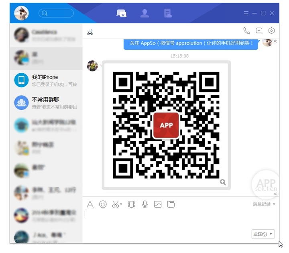Open chat settings hexagon icon
Image resolution: width=289 pixels, height=253 pixels.
271,31
